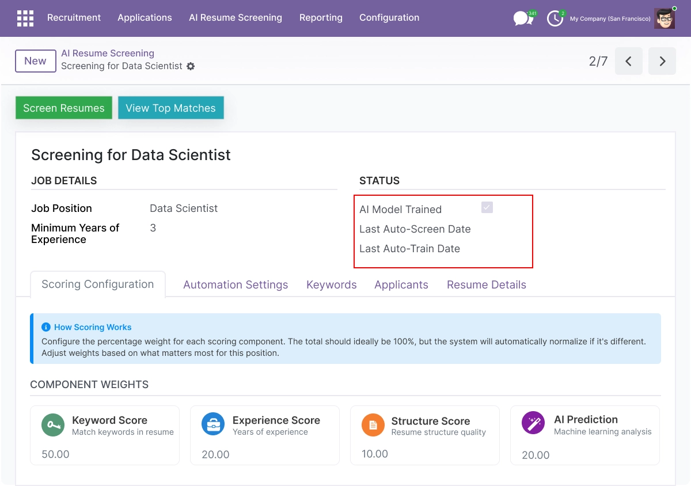Screen dimensions: 691x486
Task: Click the Keyword Score key icon
Action: coord(53,425)
